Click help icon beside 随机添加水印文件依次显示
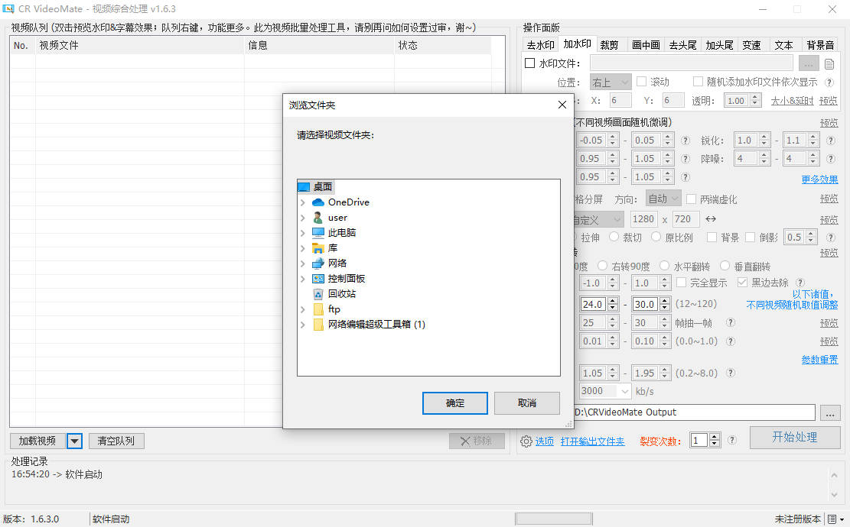 pos(829,82)
